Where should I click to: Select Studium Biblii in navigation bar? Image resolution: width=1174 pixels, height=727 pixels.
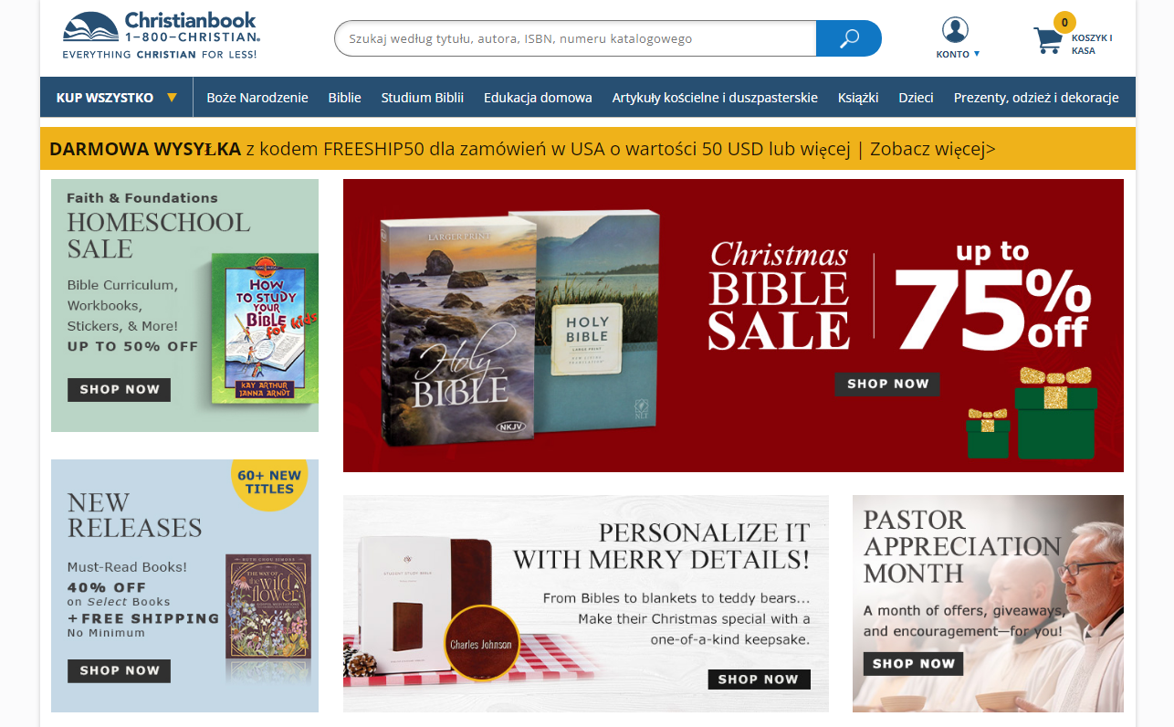423,98
